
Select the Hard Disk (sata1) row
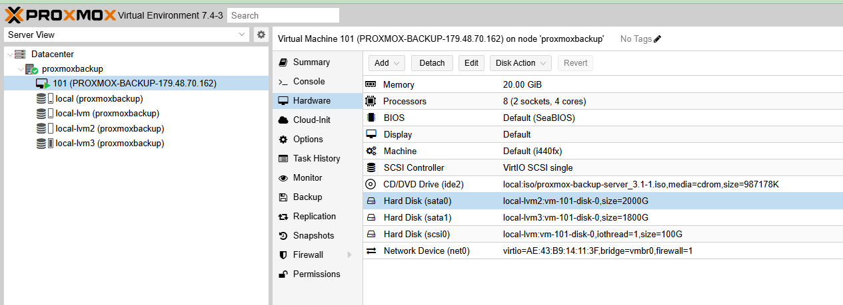pos(603,218)
